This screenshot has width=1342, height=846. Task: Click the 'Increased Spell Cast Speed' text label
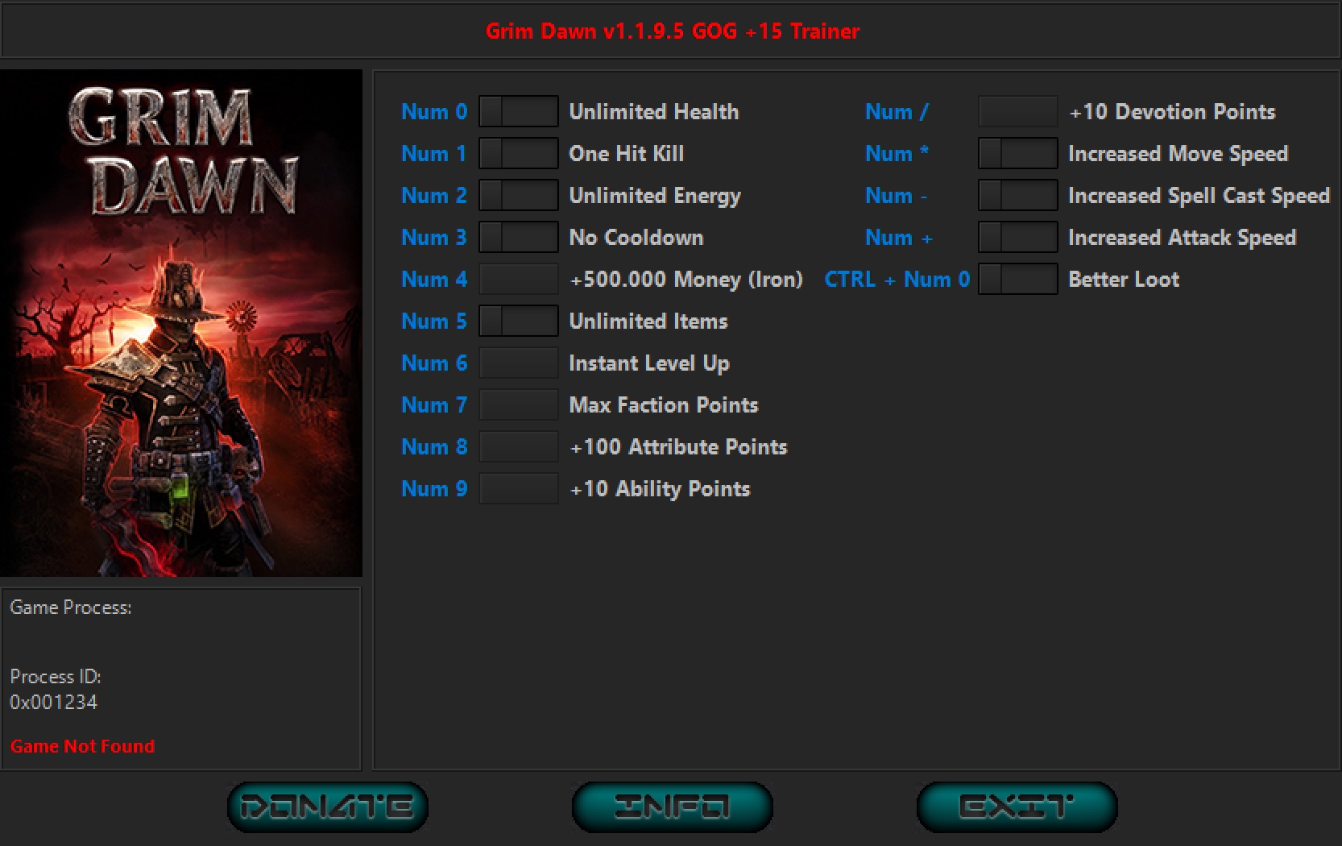click(x=1199, y=196)
